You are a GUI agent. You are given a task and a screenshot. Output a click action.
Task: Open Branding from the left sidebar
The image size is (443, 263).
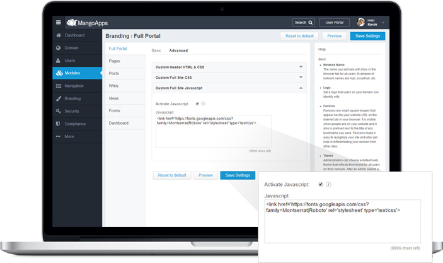coord(77,98)
